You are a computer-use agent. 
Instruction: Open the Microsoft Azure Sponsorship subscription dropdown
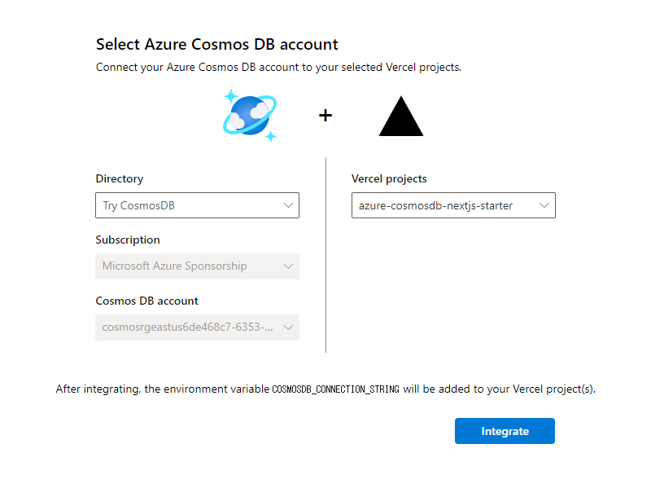click(x=197, y=266)
